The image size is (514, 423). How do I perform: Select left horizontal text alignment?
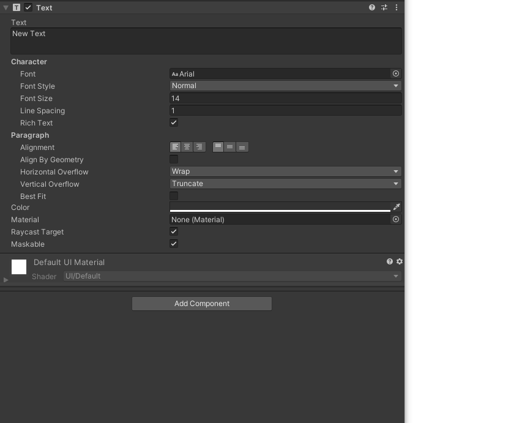[x=174, y=146]
